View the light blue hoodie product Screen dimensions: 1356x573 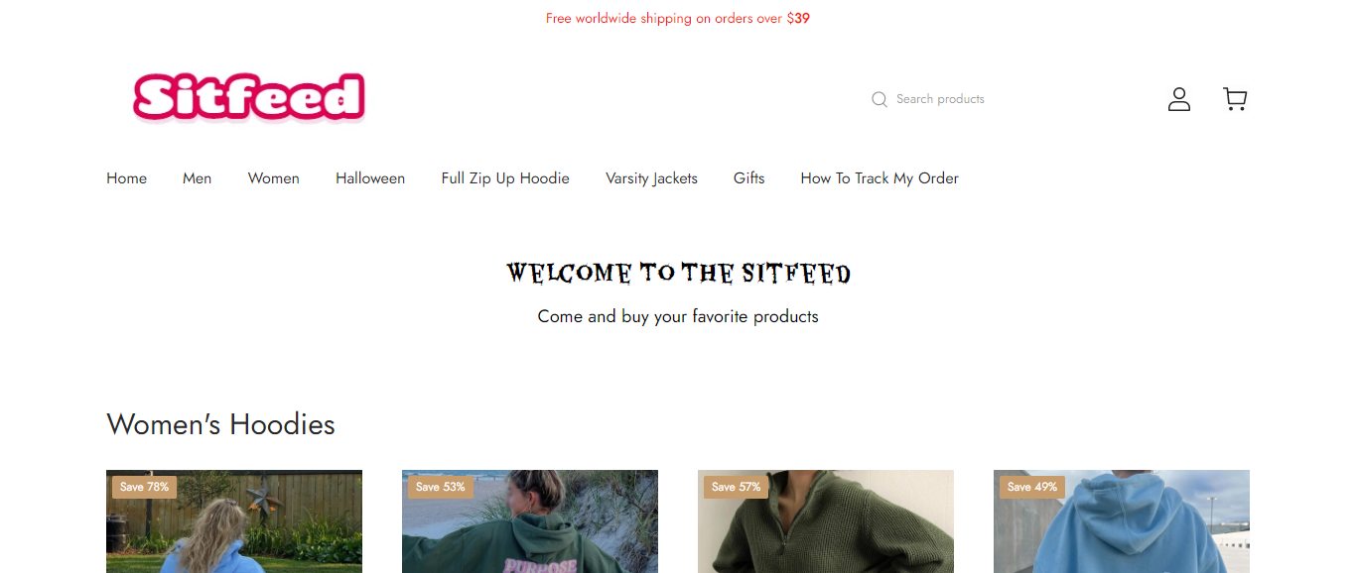coord(1122,521)
